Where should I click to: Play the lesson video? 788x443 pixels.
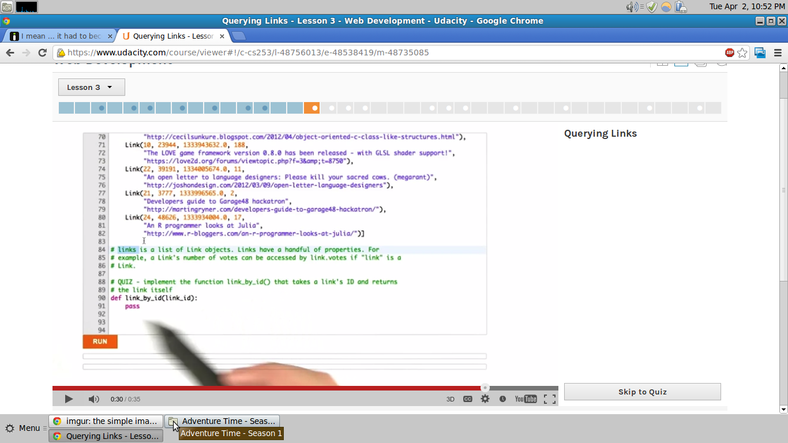[69, 399]
